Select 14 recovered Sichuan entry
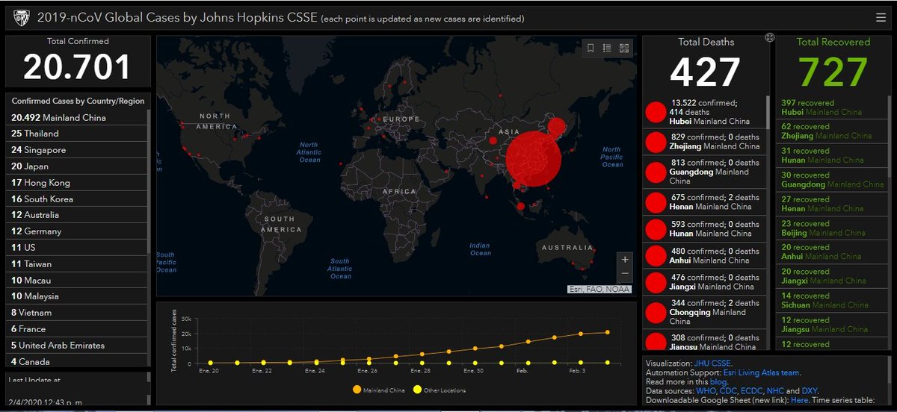 coord(831,300)
